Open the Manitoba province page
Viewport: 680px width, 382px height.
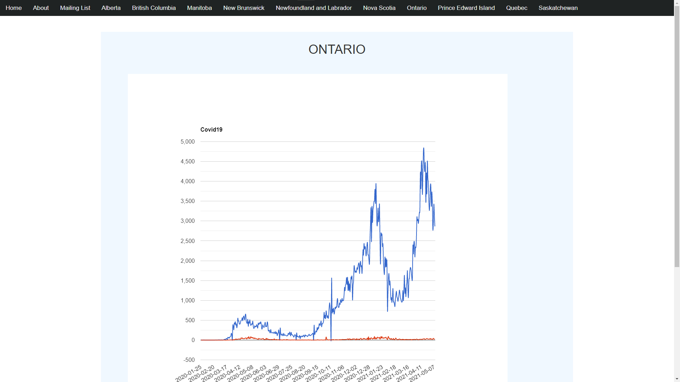coord(199,8)
